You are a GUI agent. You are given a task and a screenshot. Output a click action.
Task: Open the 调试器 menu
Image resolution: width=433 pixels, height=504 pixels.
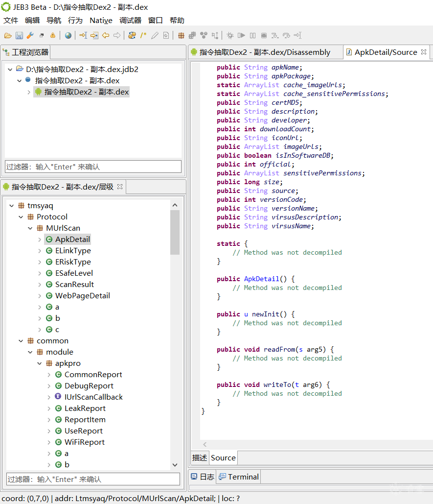pyautogui.click(x=130, y=21)
